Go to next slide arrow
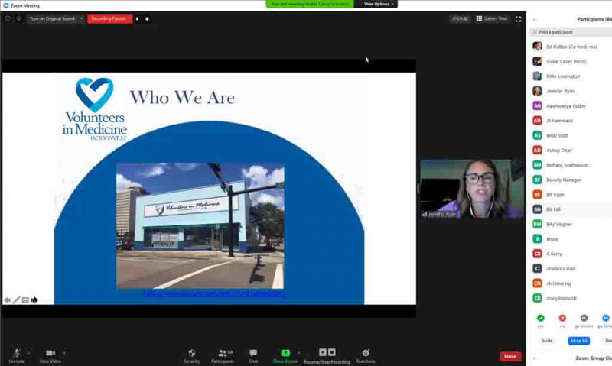 (34, 300)
